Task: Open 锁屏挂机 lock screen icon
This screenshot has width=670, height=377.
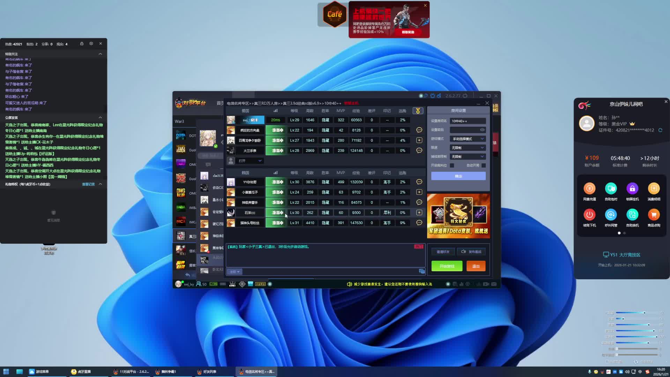Action: (x=632, y=188)
